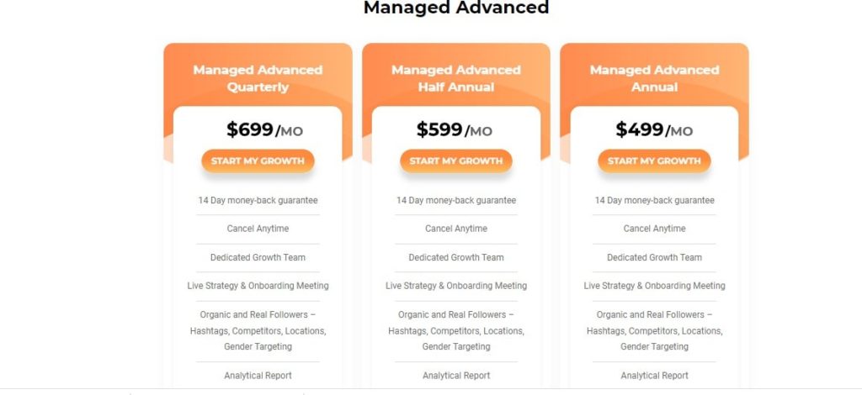The image size is (862, 395).
Task: Click Start My Growth under Quarterly plan
Action: 258,161
